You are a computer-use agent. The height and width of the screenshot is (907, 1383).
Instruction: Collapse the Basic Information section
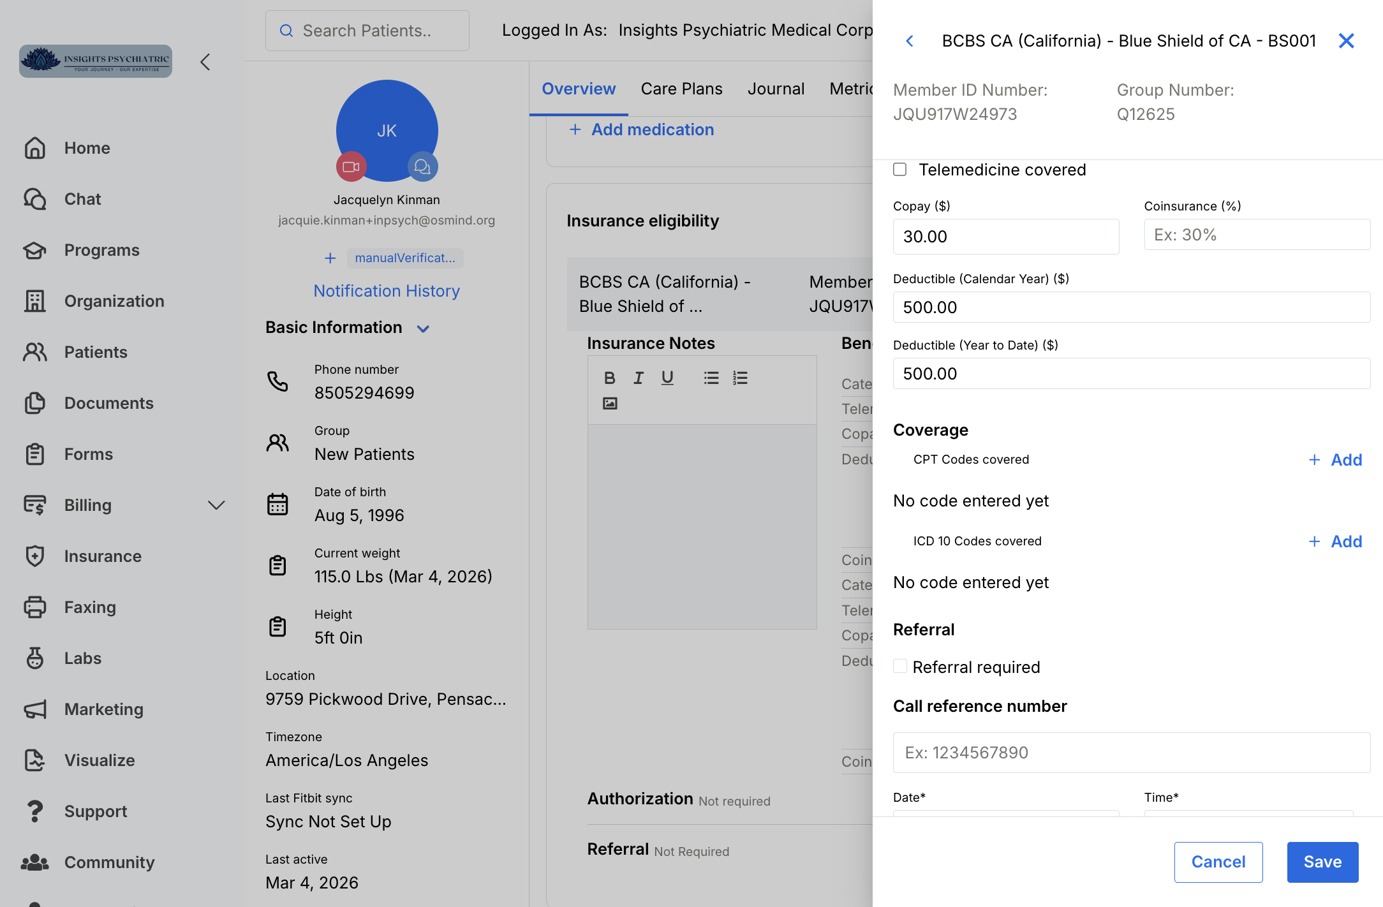423,328
